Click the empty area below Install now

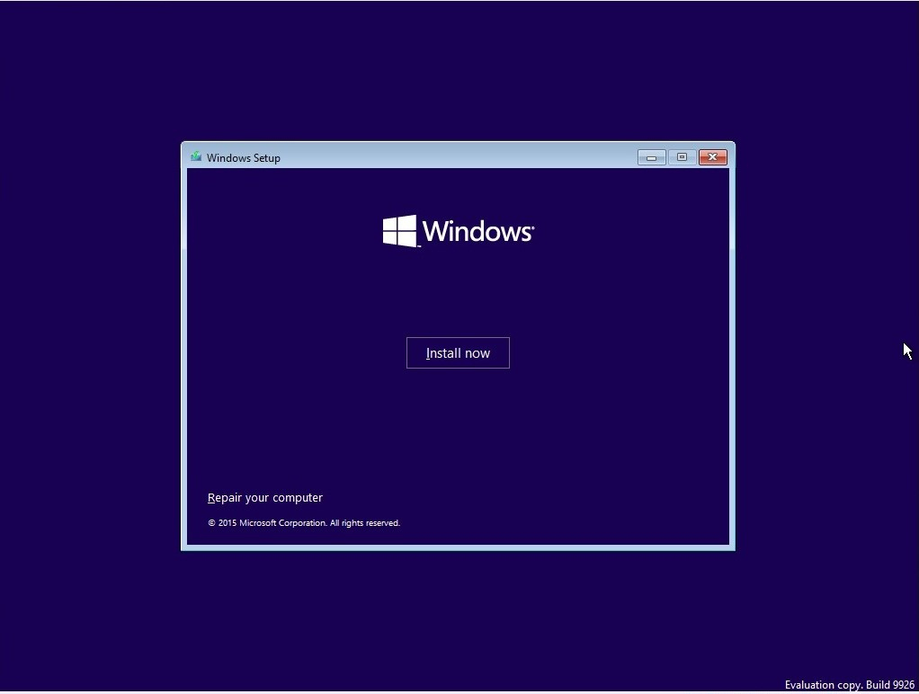click(458, 423)
